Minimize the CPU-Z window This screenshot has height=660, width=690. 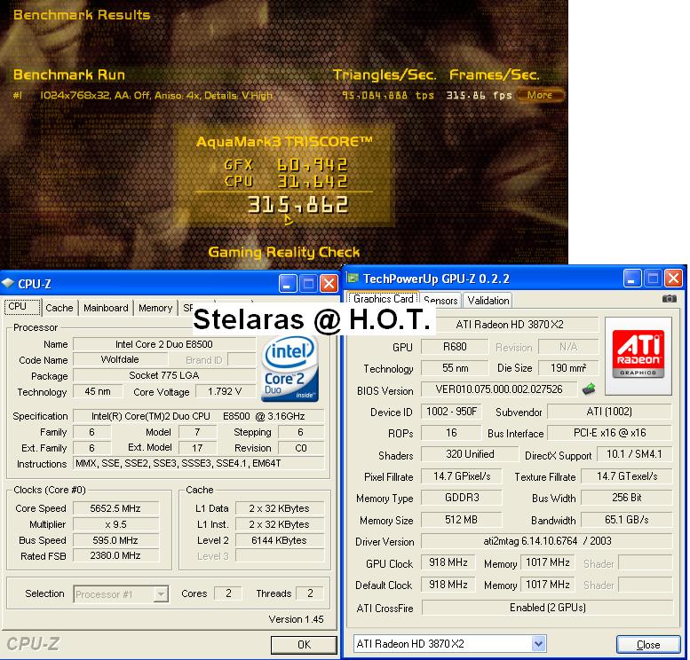[x=288, y=284]
